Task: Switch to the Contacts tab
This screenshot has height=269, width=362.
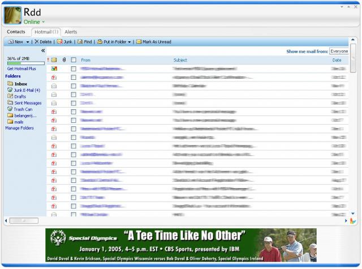Action: (16, 32)
